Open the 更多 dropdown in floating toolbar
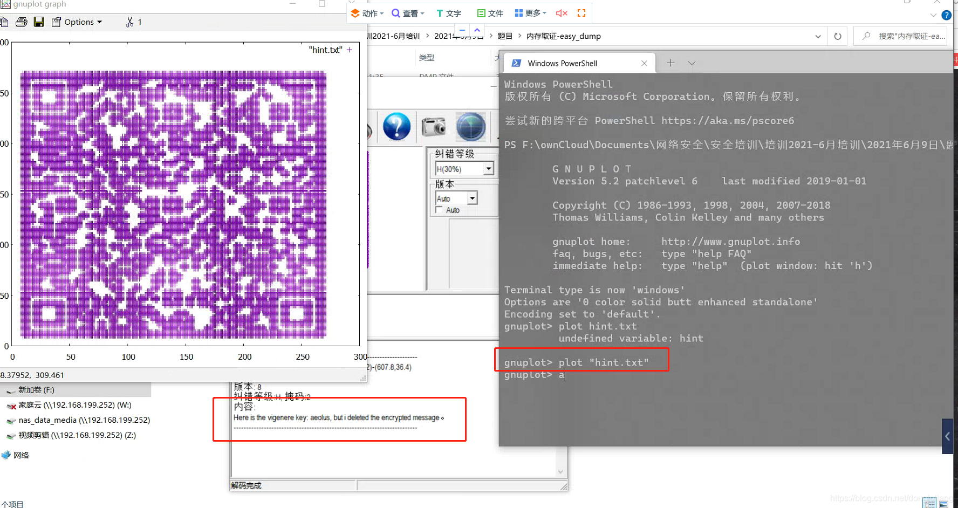 531,13
